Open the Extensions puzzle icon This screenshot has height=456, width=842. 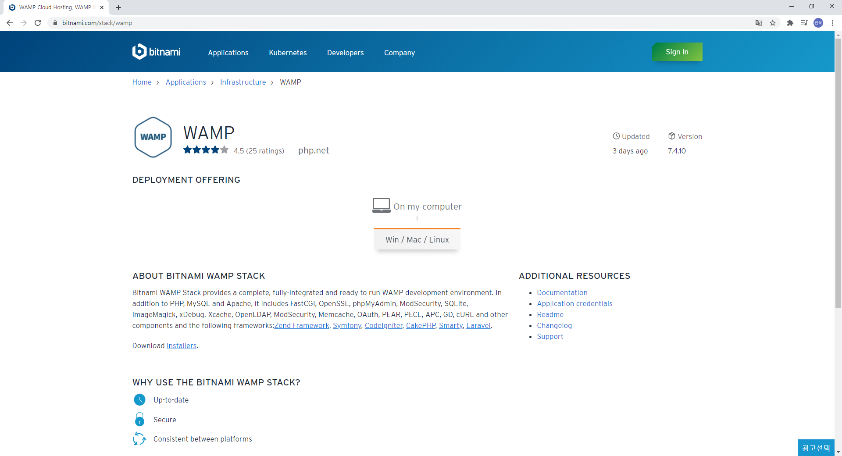click(790, 23)
